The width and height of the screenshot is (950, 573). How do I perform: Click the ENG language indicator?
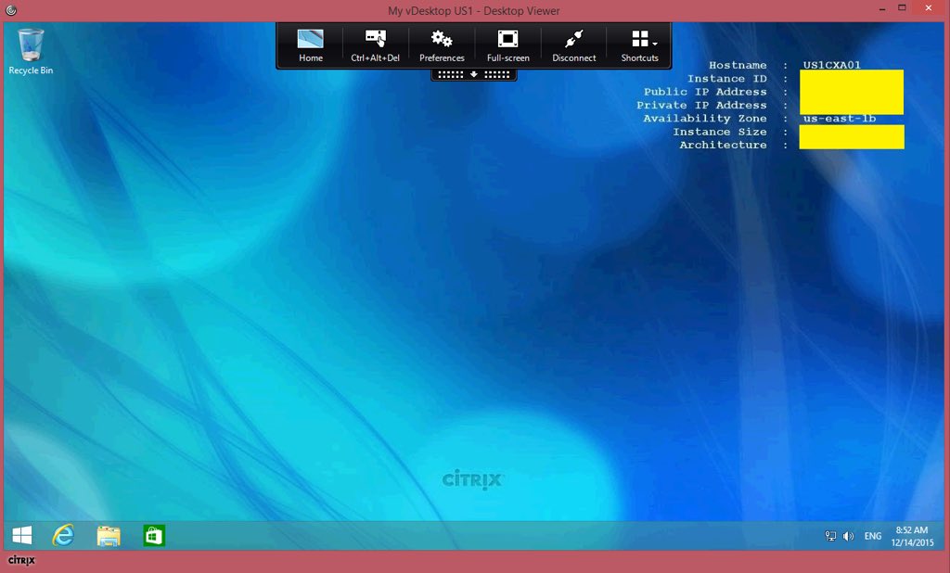point(873,536)
